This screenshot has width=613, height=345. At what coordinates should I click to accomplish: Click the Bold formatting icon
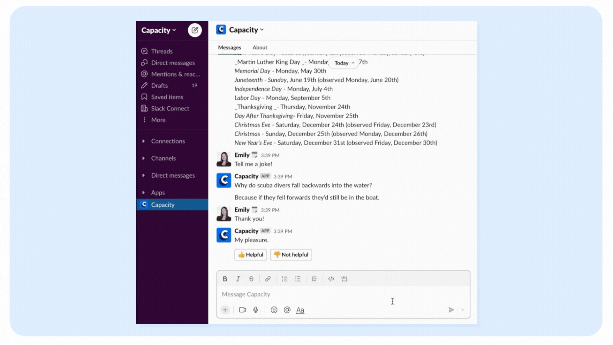click(225, 279)
